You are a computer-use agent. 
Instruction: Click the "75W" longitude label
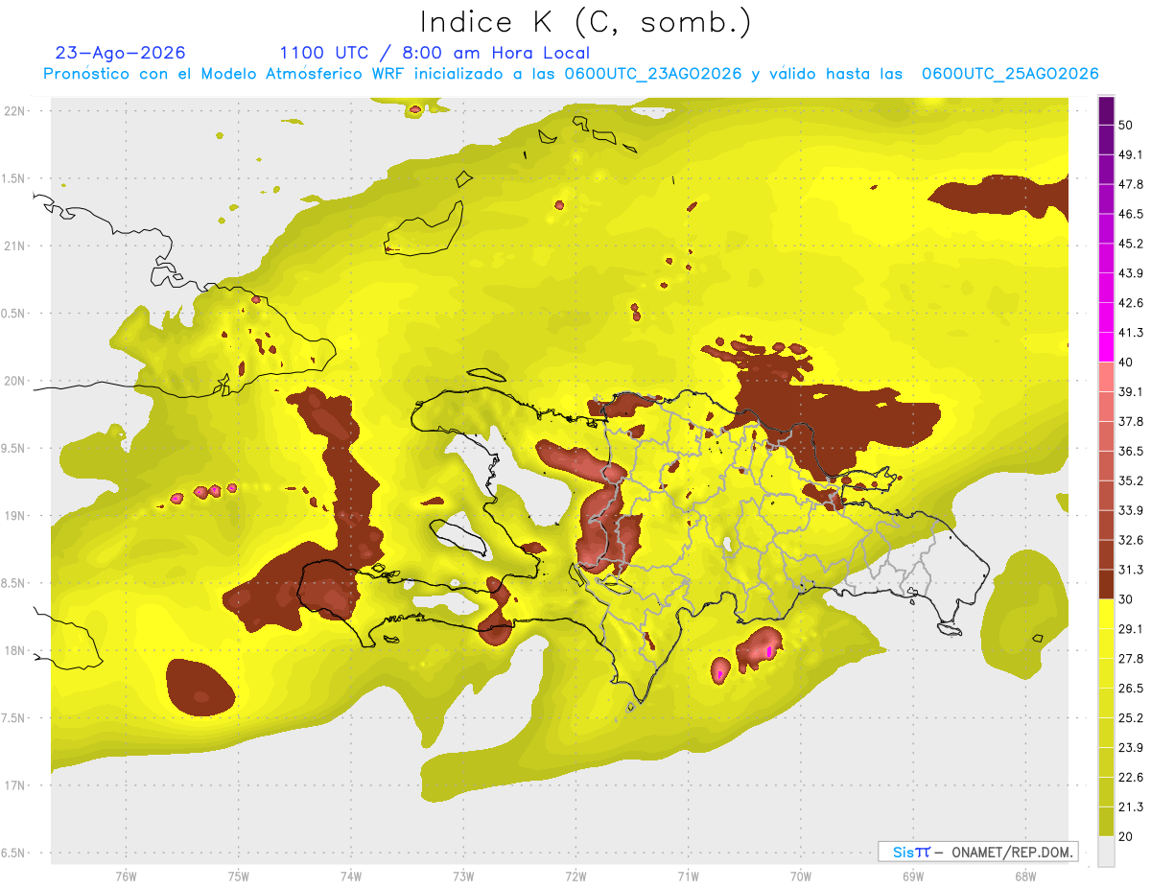239,876
